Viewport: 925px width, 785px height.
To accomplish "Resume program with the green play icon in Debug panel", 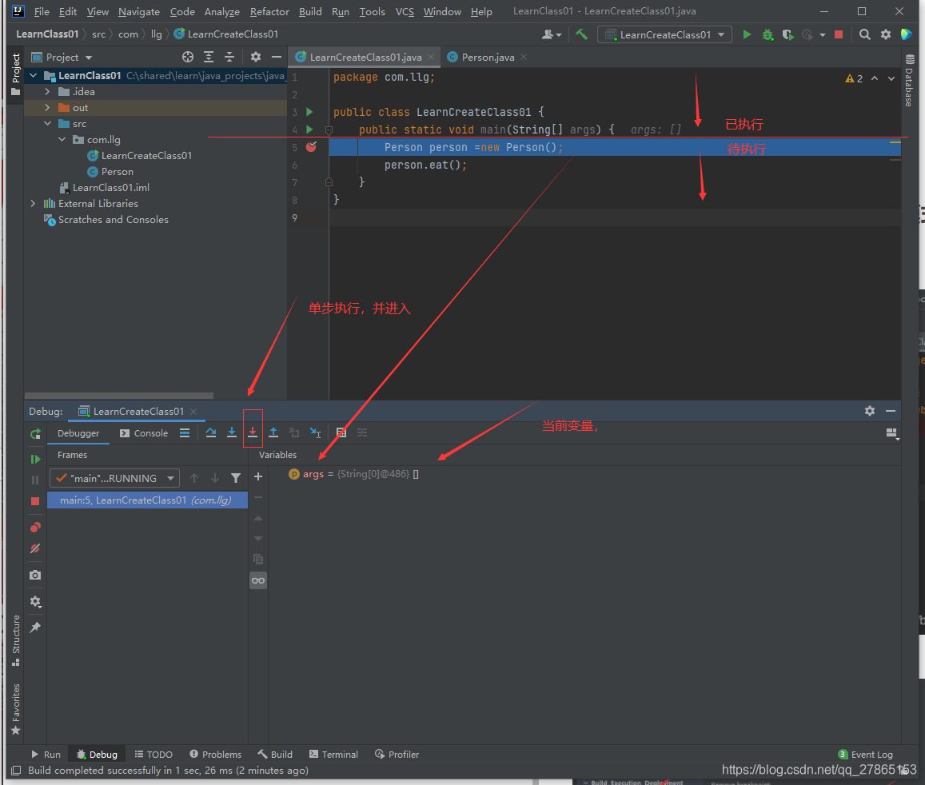I will coord(35,459).
